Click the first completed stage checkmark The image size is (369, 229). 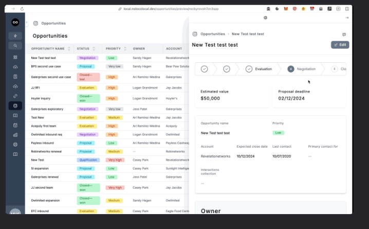(205, 69)
